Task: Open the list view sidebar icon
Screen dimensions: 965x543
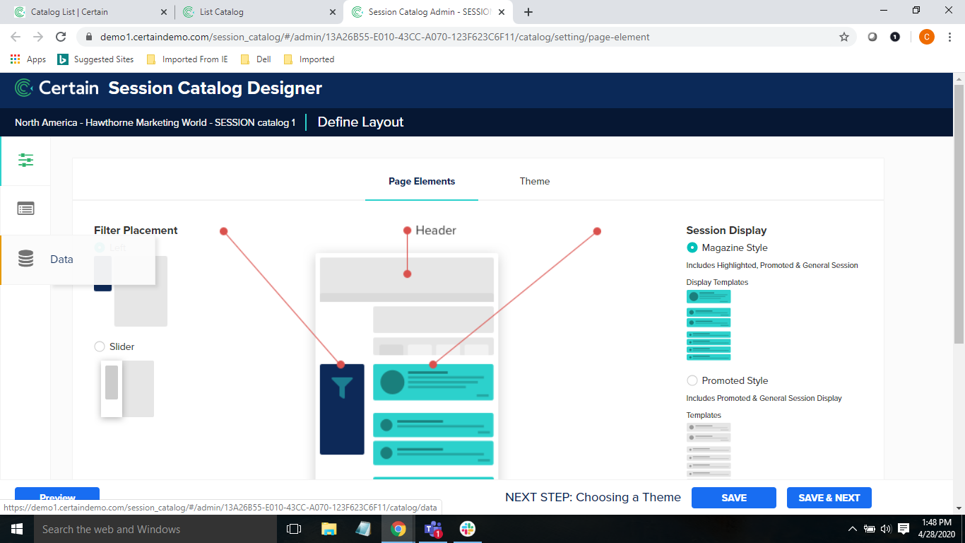Action: tap(25, 209)
